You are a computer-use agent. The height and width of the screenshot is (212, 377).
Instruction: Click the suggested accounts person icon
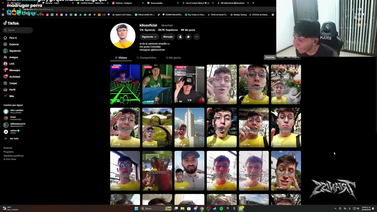point(180,37)
